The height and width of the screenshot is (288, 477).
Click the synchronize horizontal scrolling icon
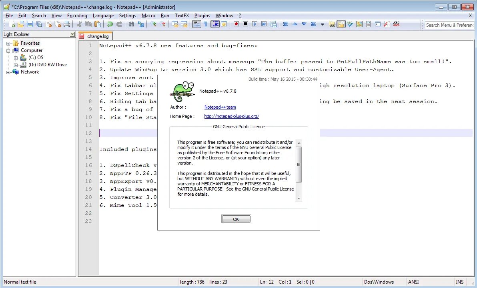[x=184, y=24]
